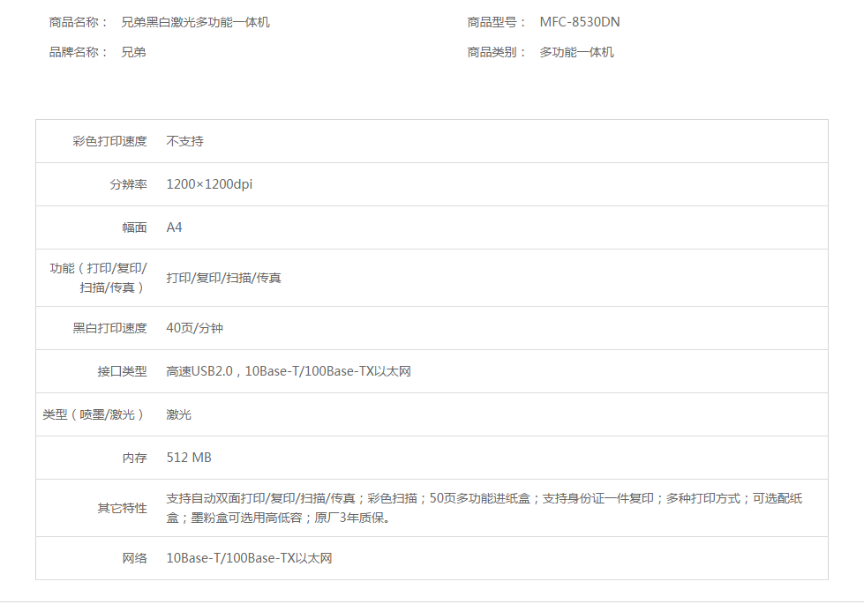Select the speed value 40页/分钟
Screen dimensions: 864x604
(194, 328)
